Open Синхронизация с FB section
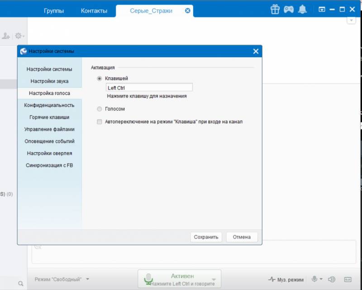 tap(49, 165)
